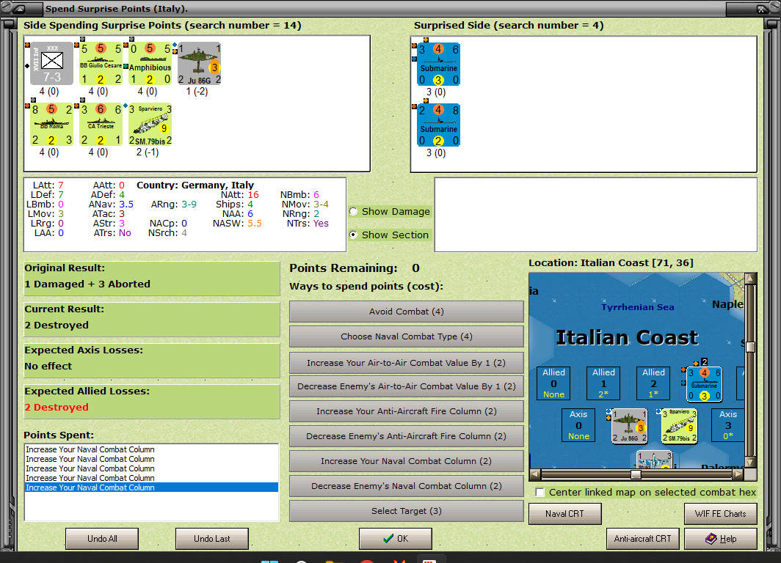
Task: Click the map horizontal scrollbar thumb
Action: tap(636, 474)
